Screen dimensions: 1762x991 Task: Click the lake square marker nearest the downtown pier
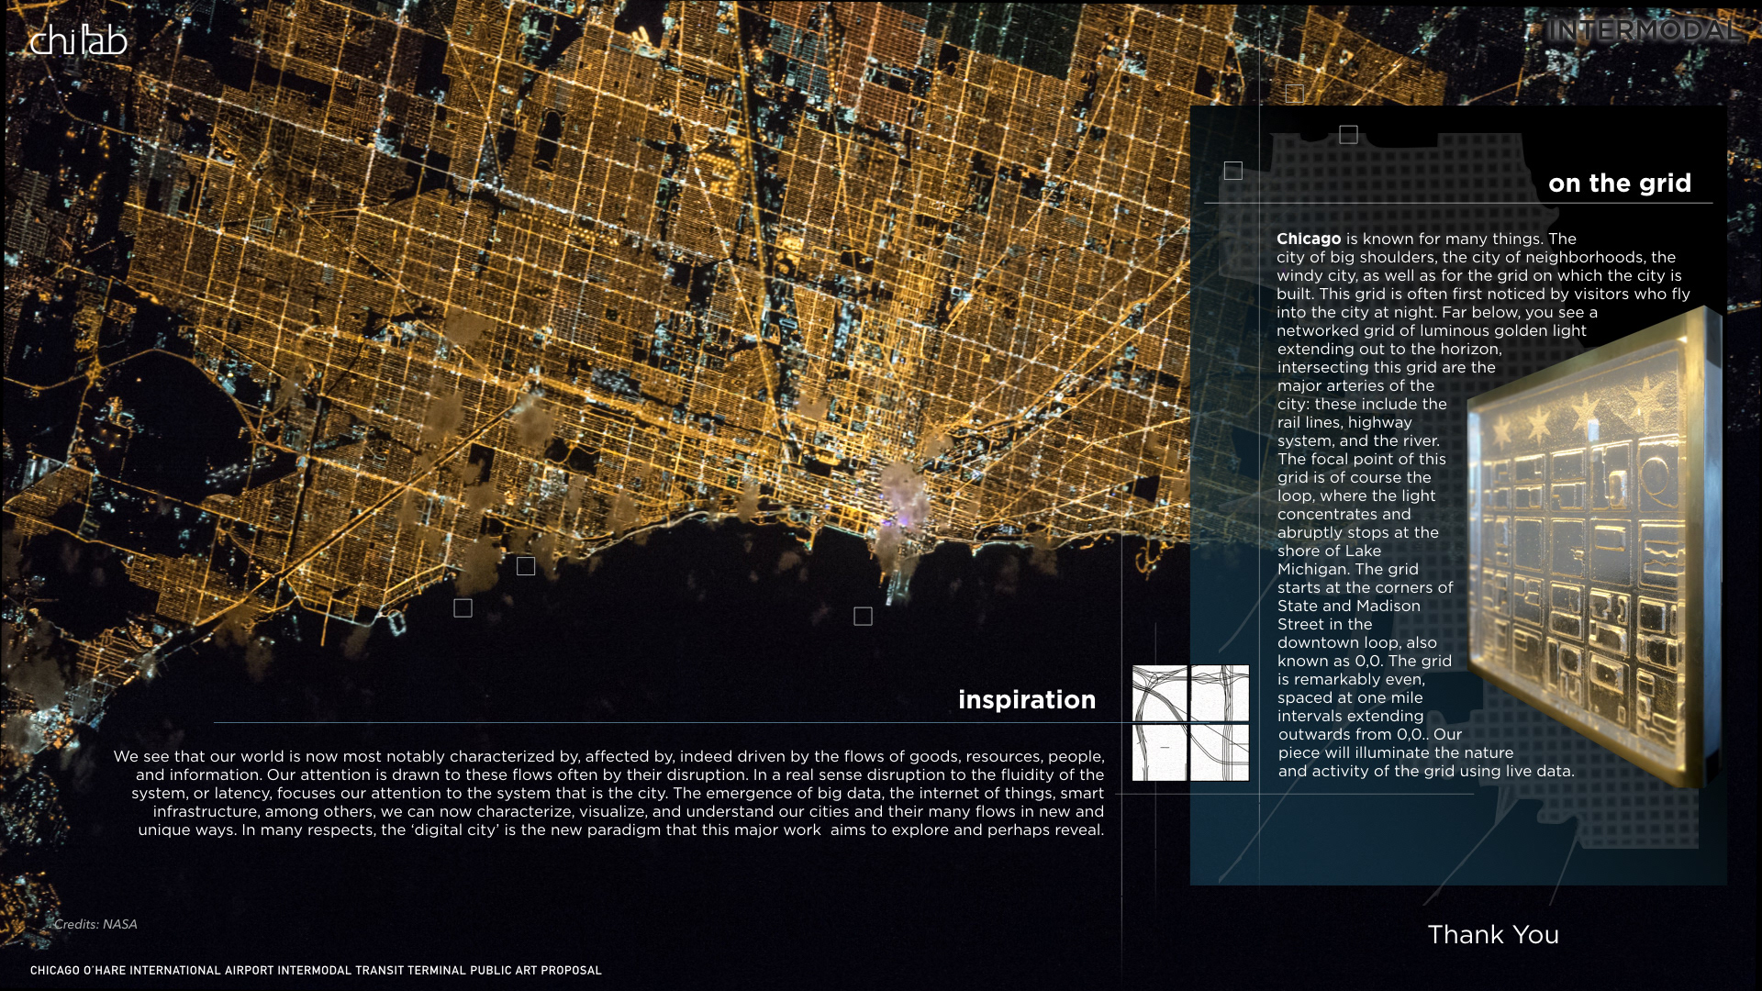(x=863, y=617)
